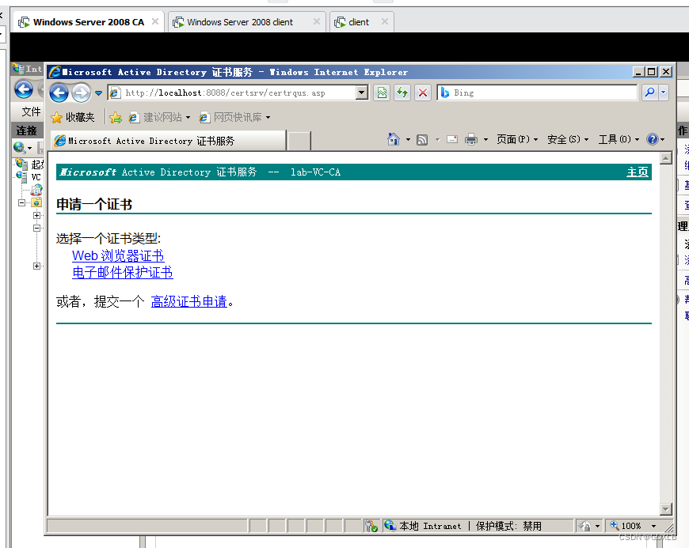Screen dimensions: 689x548
Task: Click the globe connect icon in 连接 pane
Action: click(x=19, y=147)
